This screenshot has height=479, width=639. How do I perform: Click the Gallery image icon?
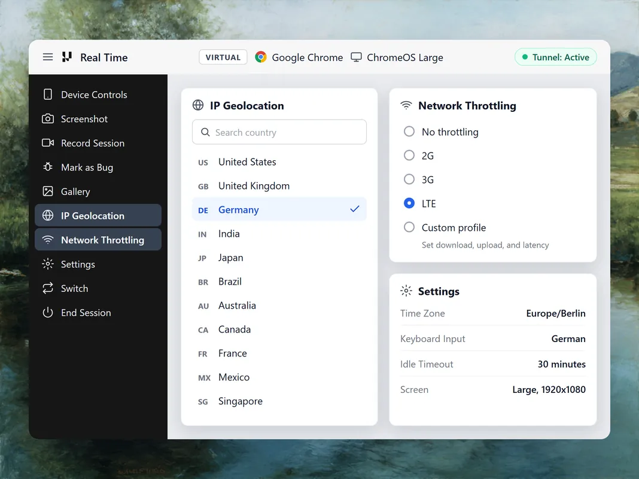[x=48, y=191]
